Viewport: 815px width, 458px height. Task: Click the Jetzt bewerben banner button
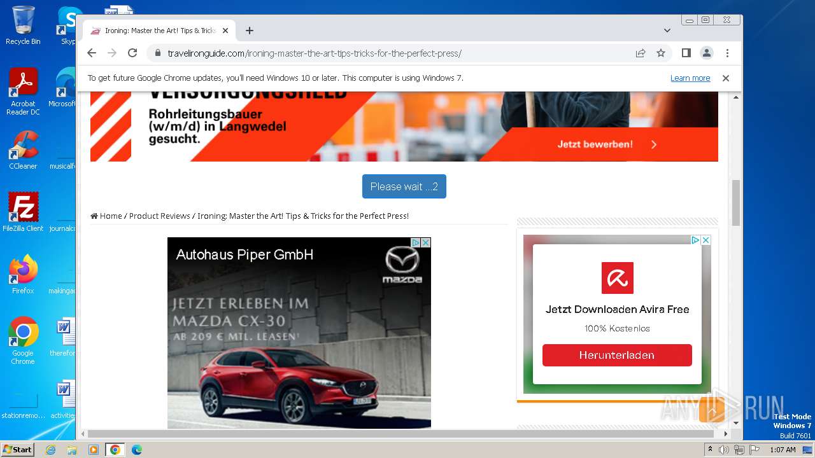click(x=606, y=144)
